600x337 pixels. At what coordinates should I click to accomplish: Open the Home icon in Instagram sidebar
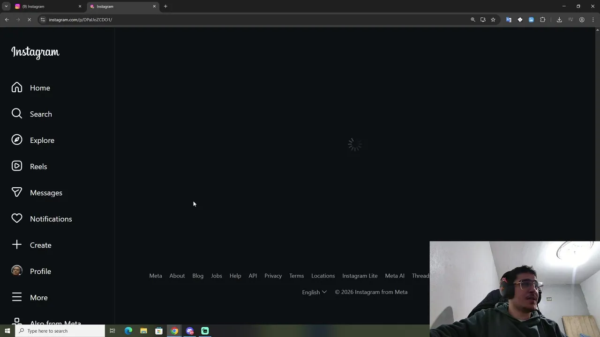pyautogui.click(x=17, y=88)
